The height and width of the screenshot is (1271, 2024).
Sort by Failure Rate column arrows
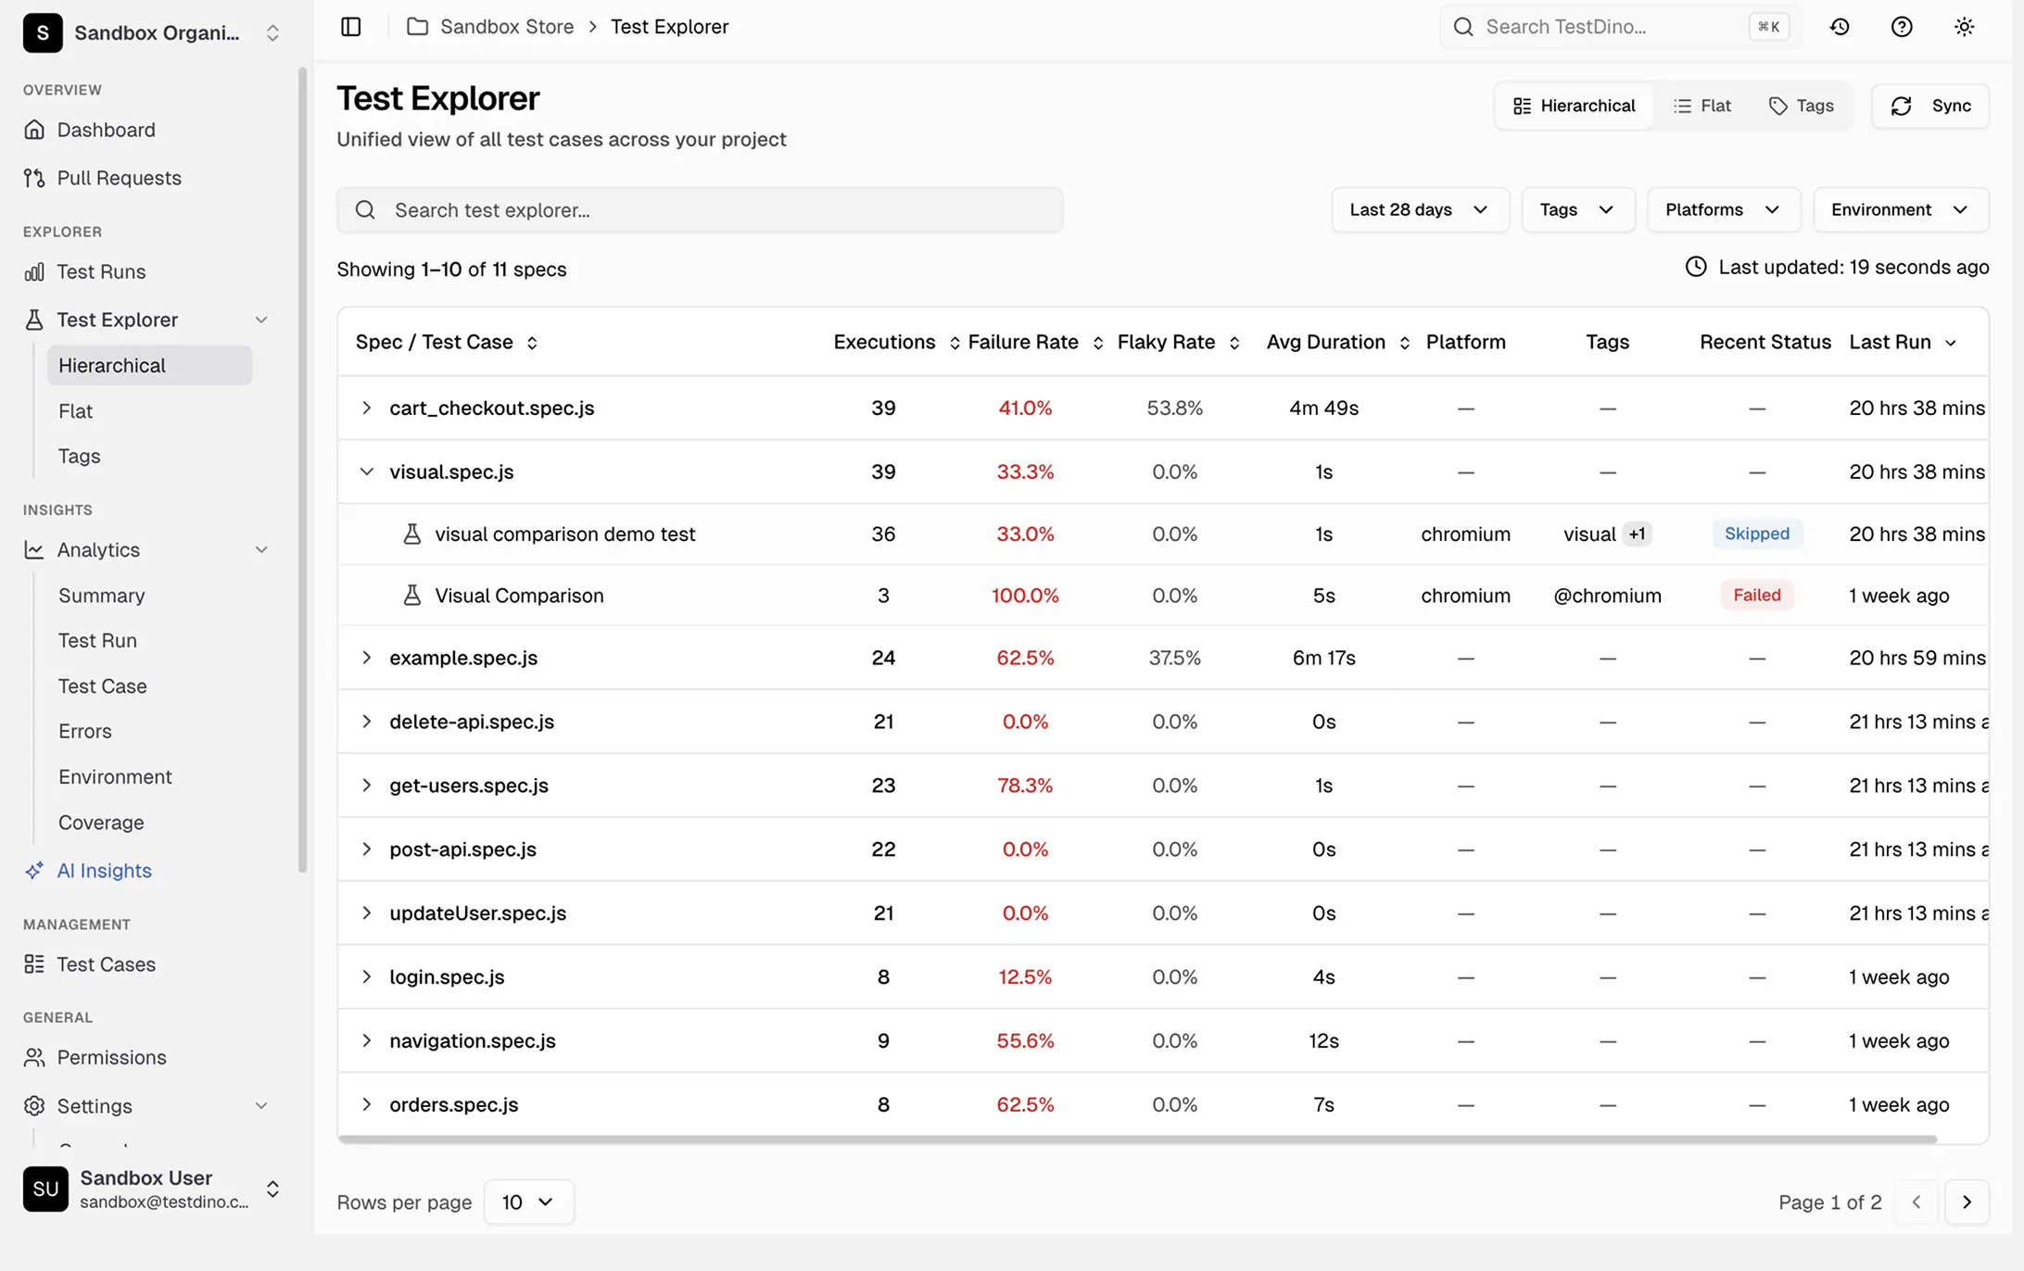coord(1097,343)
